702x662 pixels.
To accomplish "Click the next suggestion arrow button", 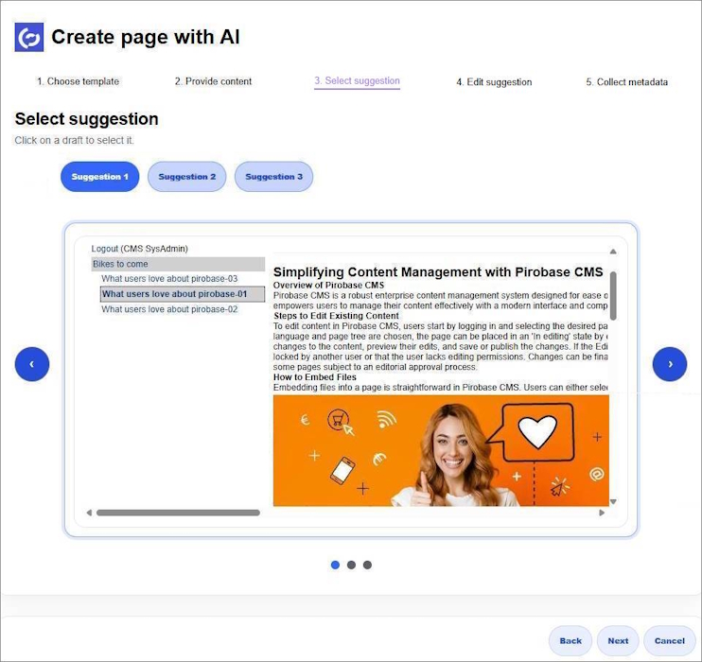I will [x=670, y=364].
